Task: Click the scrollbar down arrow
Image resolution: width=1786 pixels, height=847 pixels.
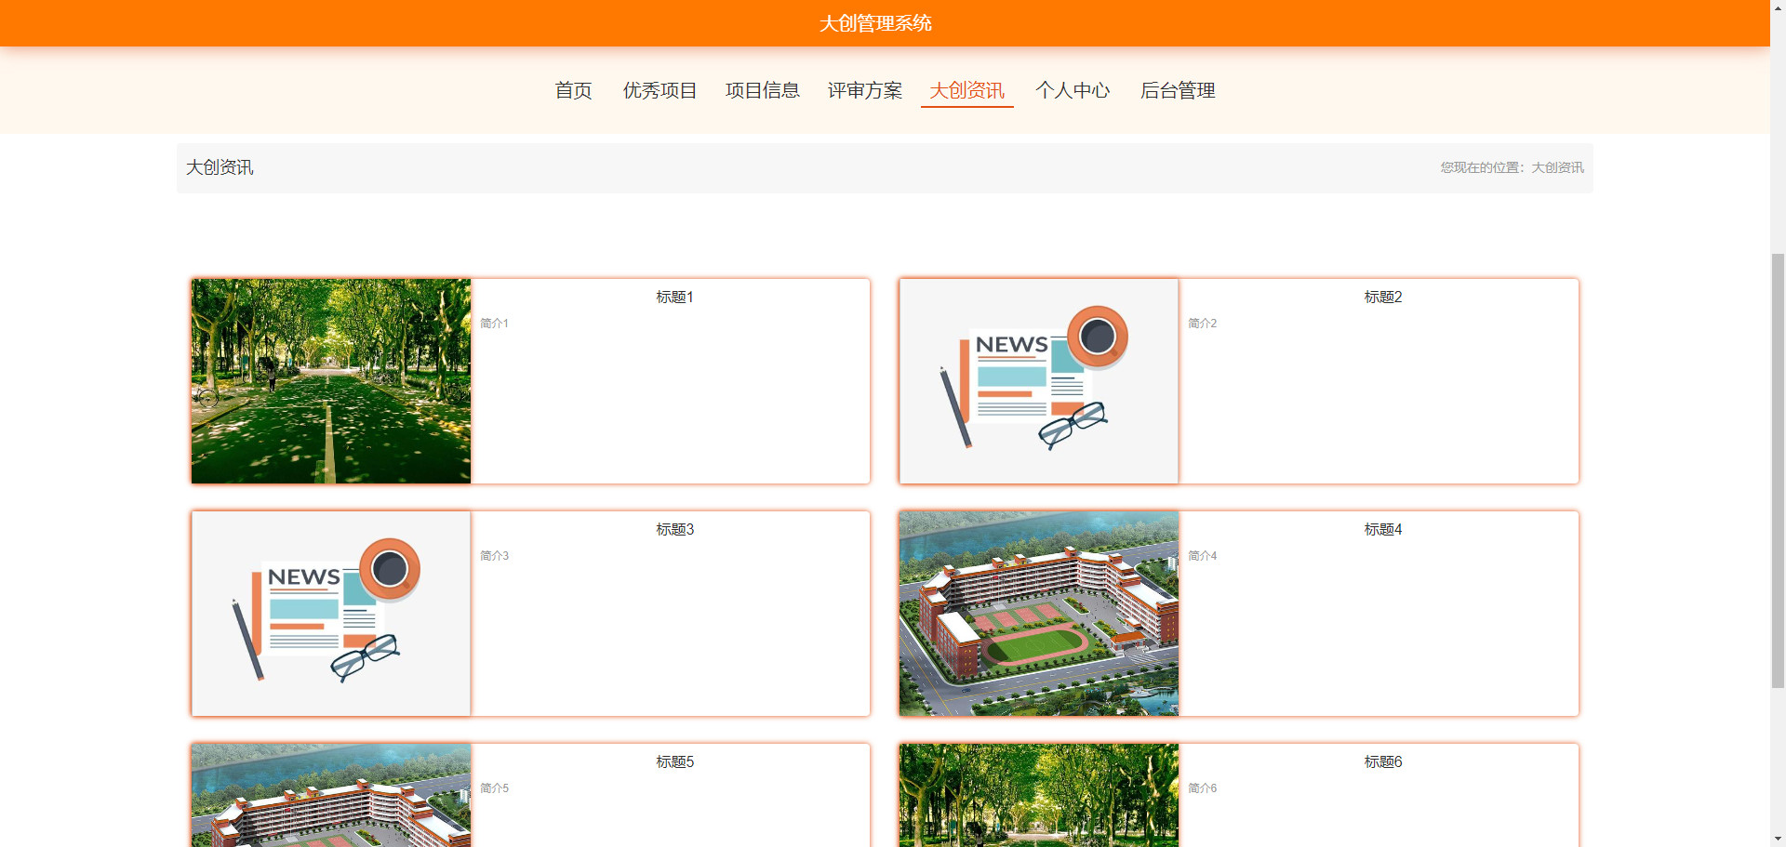Action: tap(1778, 839)
